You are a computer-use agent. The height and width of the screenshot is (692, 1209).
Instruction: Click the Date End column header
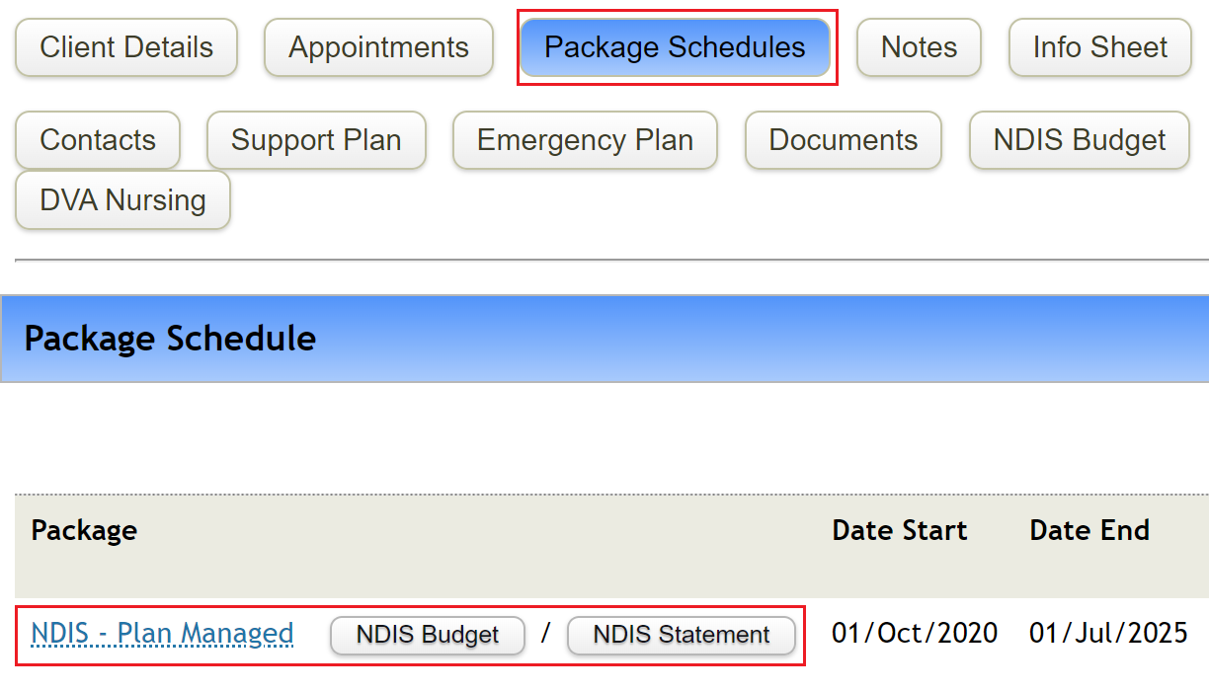[1088, 530]
